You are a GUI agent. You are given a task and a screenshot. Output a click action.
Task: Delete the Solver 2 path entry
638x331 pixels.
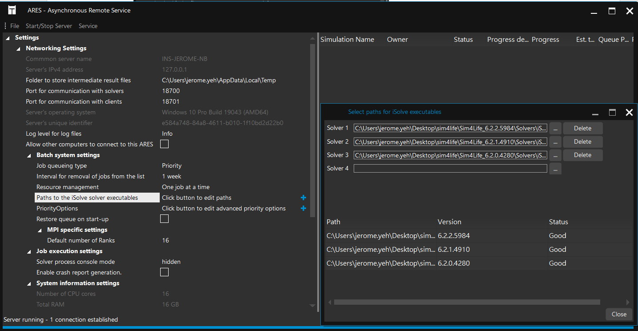point(582,141)
